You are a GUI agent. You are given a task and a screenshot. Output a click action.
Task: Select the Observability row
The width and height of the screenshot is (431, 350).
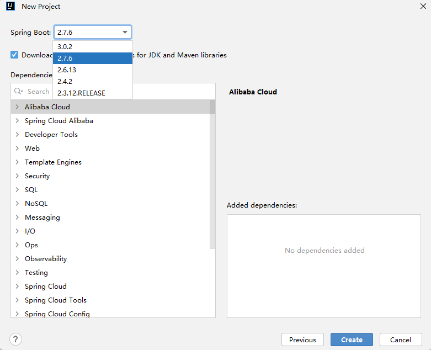[x=110, y=258]
